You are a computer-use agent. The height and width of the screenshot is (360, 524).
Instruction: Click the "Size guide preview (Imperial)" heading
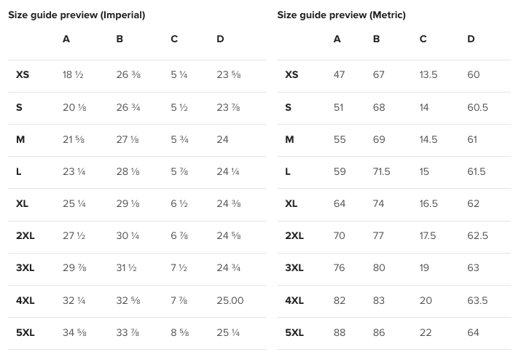pyautogui.click(x=77, y=15)
